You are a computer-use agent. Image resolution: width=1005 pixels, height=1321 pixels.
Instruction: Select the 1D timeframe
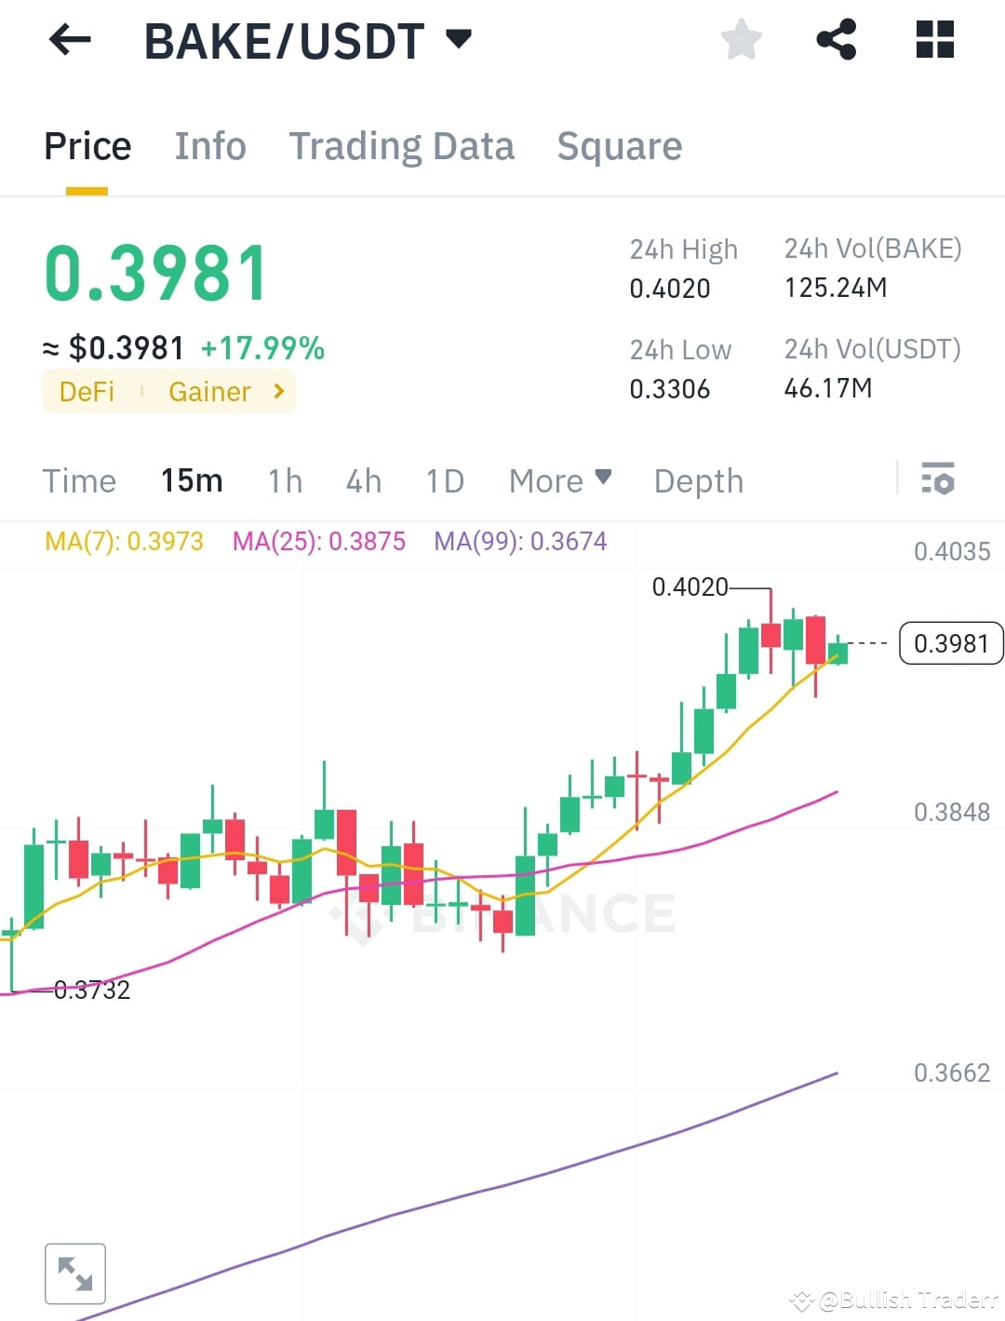pyautogui.click(x=444, y=480)
